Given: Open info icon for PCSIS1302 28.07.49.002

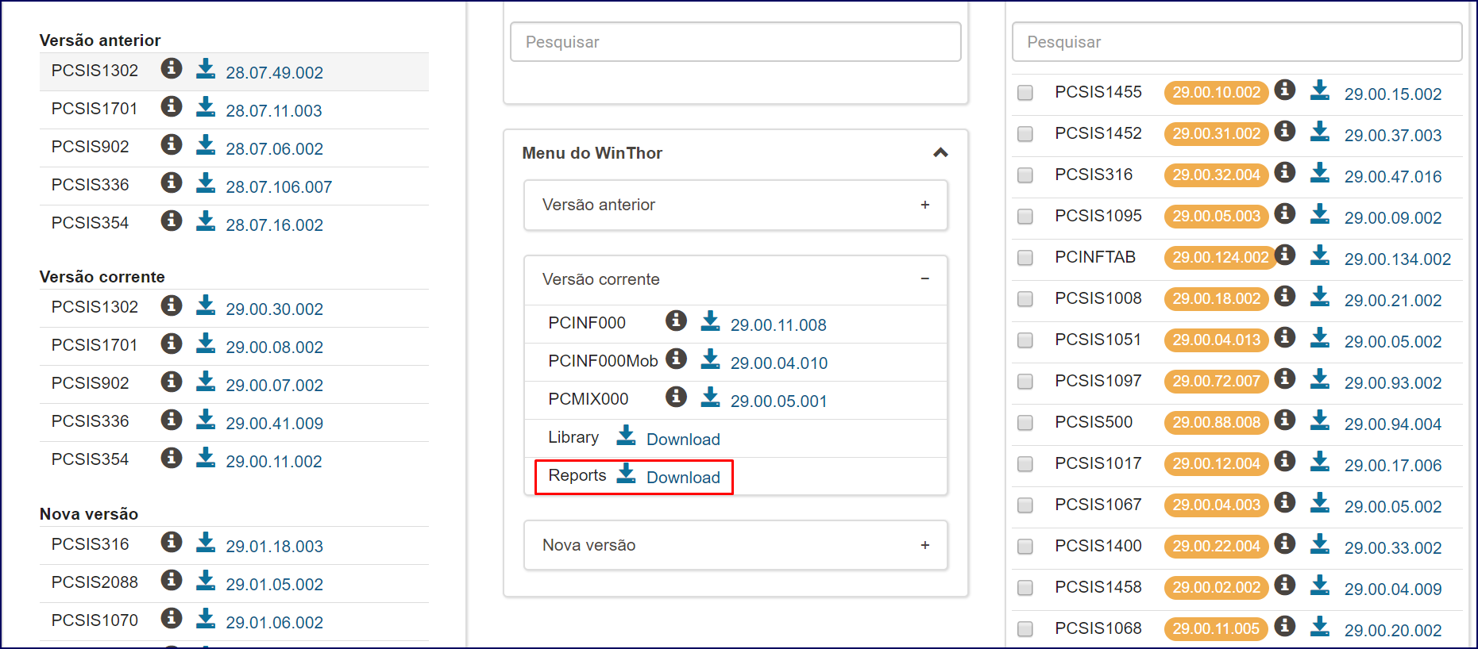Looking at the screenshot, I should pyautogui.click(x=172, y=68).
